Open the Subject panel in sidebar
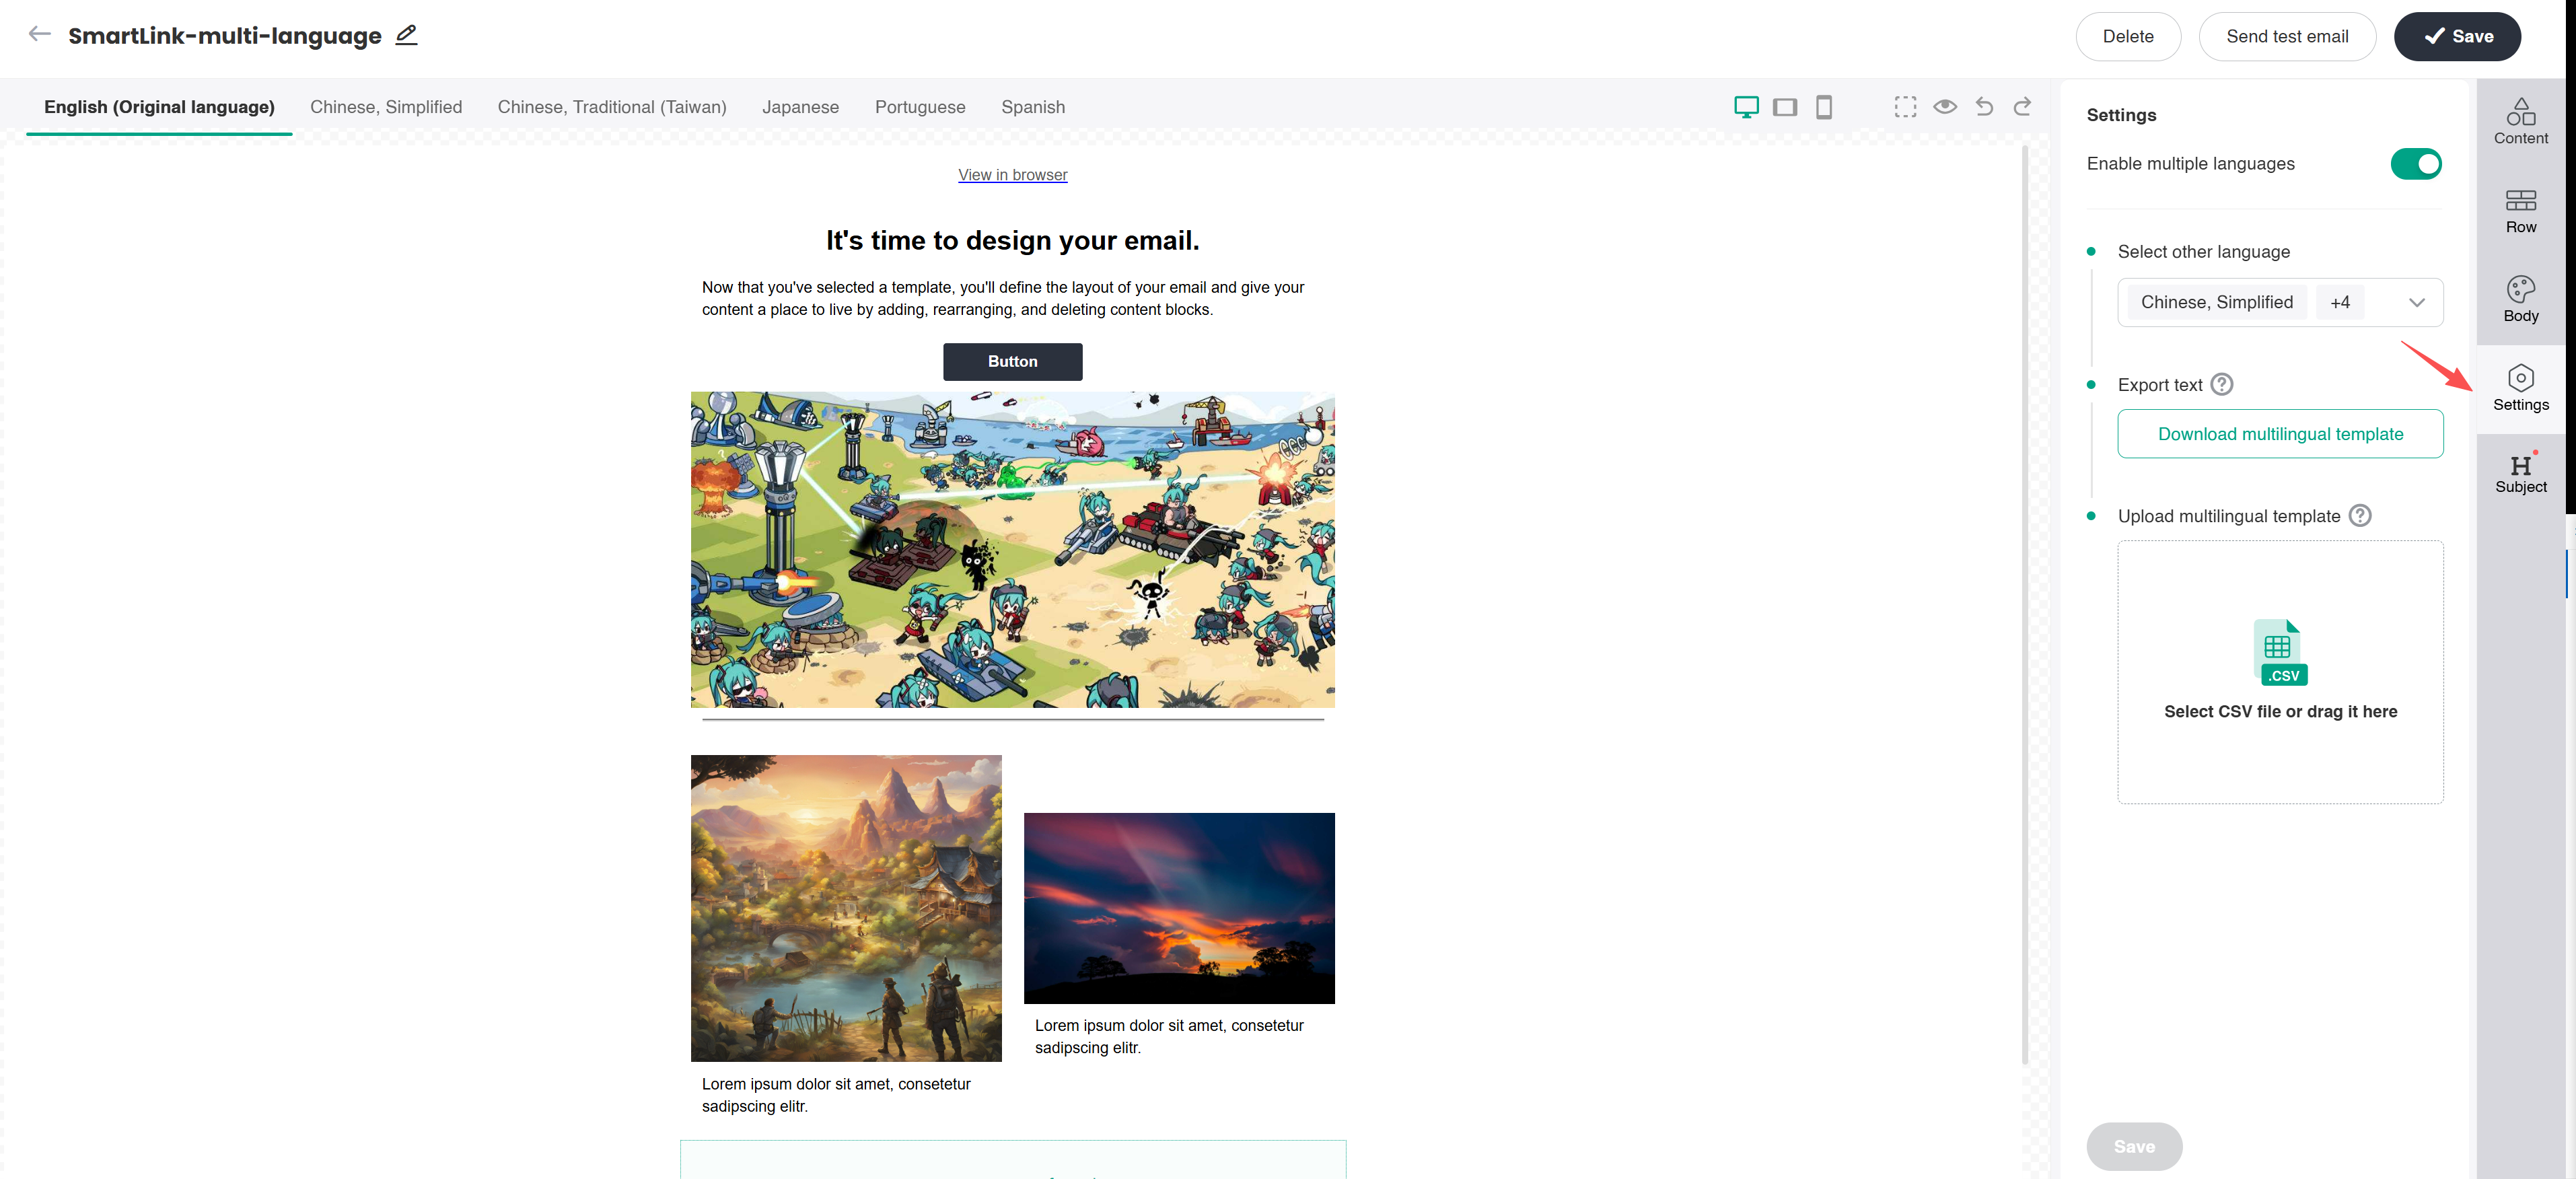2576x1179 pixels. click(2520, 473)
